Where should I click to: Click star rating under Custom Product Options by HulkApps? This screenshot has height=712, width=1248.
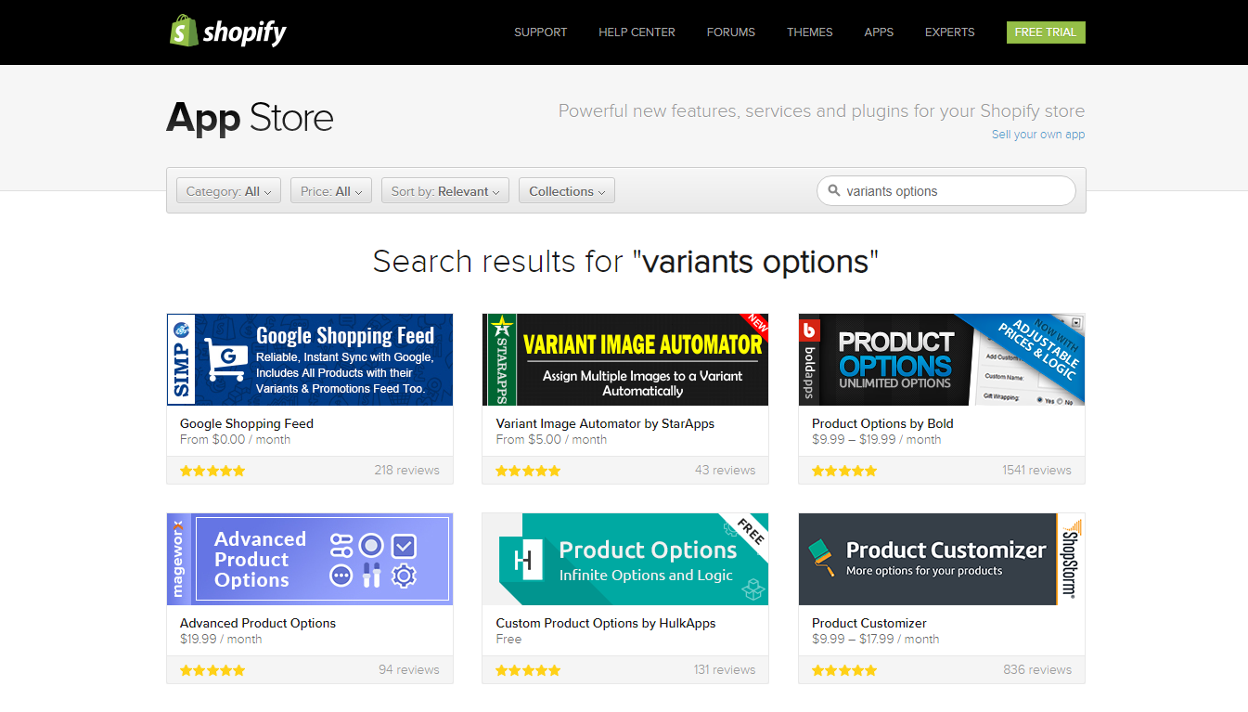point(528,670)
